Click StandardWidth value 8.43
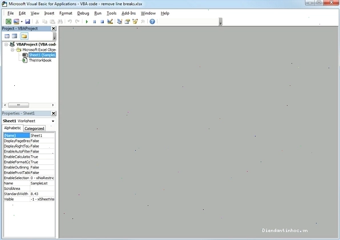340x240 pixels. pyautogui.click(x=42, y=194)
